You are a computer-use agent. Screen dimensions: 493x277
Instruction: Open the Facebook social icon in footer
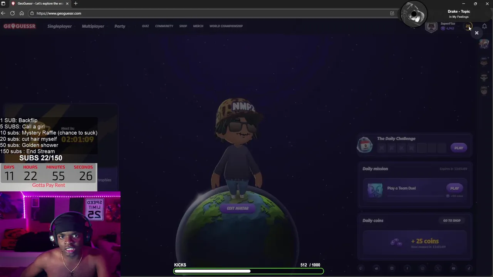pos(407,269)
